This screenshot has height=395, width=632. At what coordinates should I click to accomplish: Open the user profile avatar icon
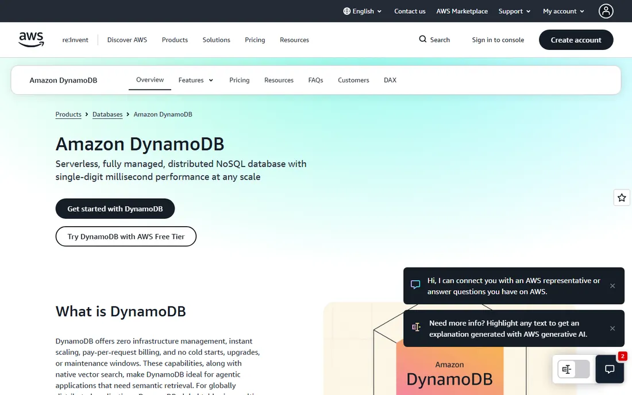coord(606,11)
